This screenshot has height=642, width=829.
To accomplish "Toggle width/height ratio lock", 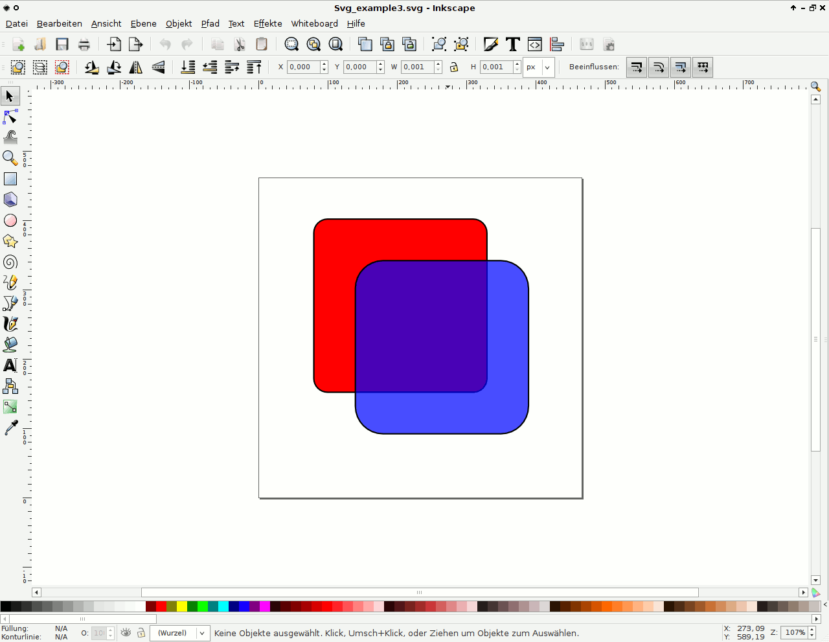I will click(x=454, y=67).
